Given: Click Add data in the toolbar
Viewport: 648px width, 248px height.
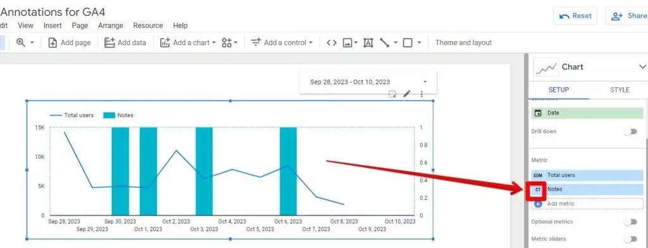Looking at the screenshot, I should click(125, 42).
